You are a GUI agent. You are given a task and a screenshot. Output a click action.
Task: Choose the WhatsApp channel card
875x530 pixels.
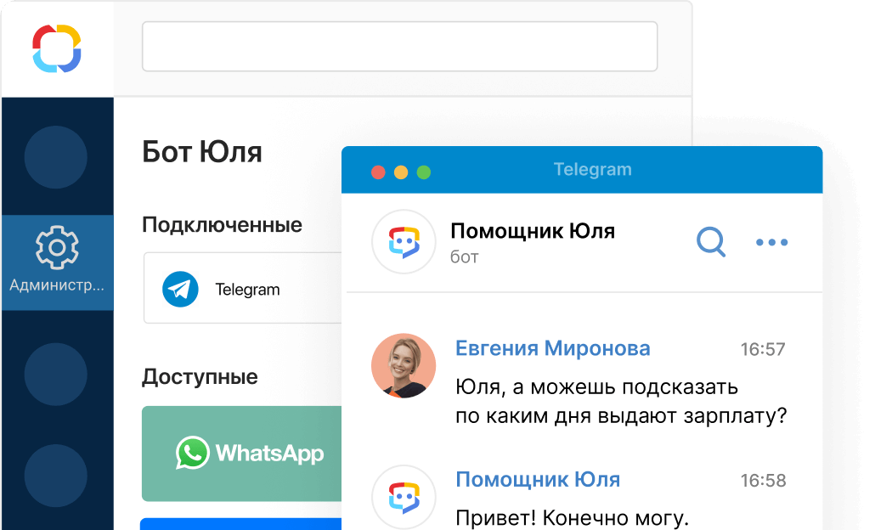[241, 453]
